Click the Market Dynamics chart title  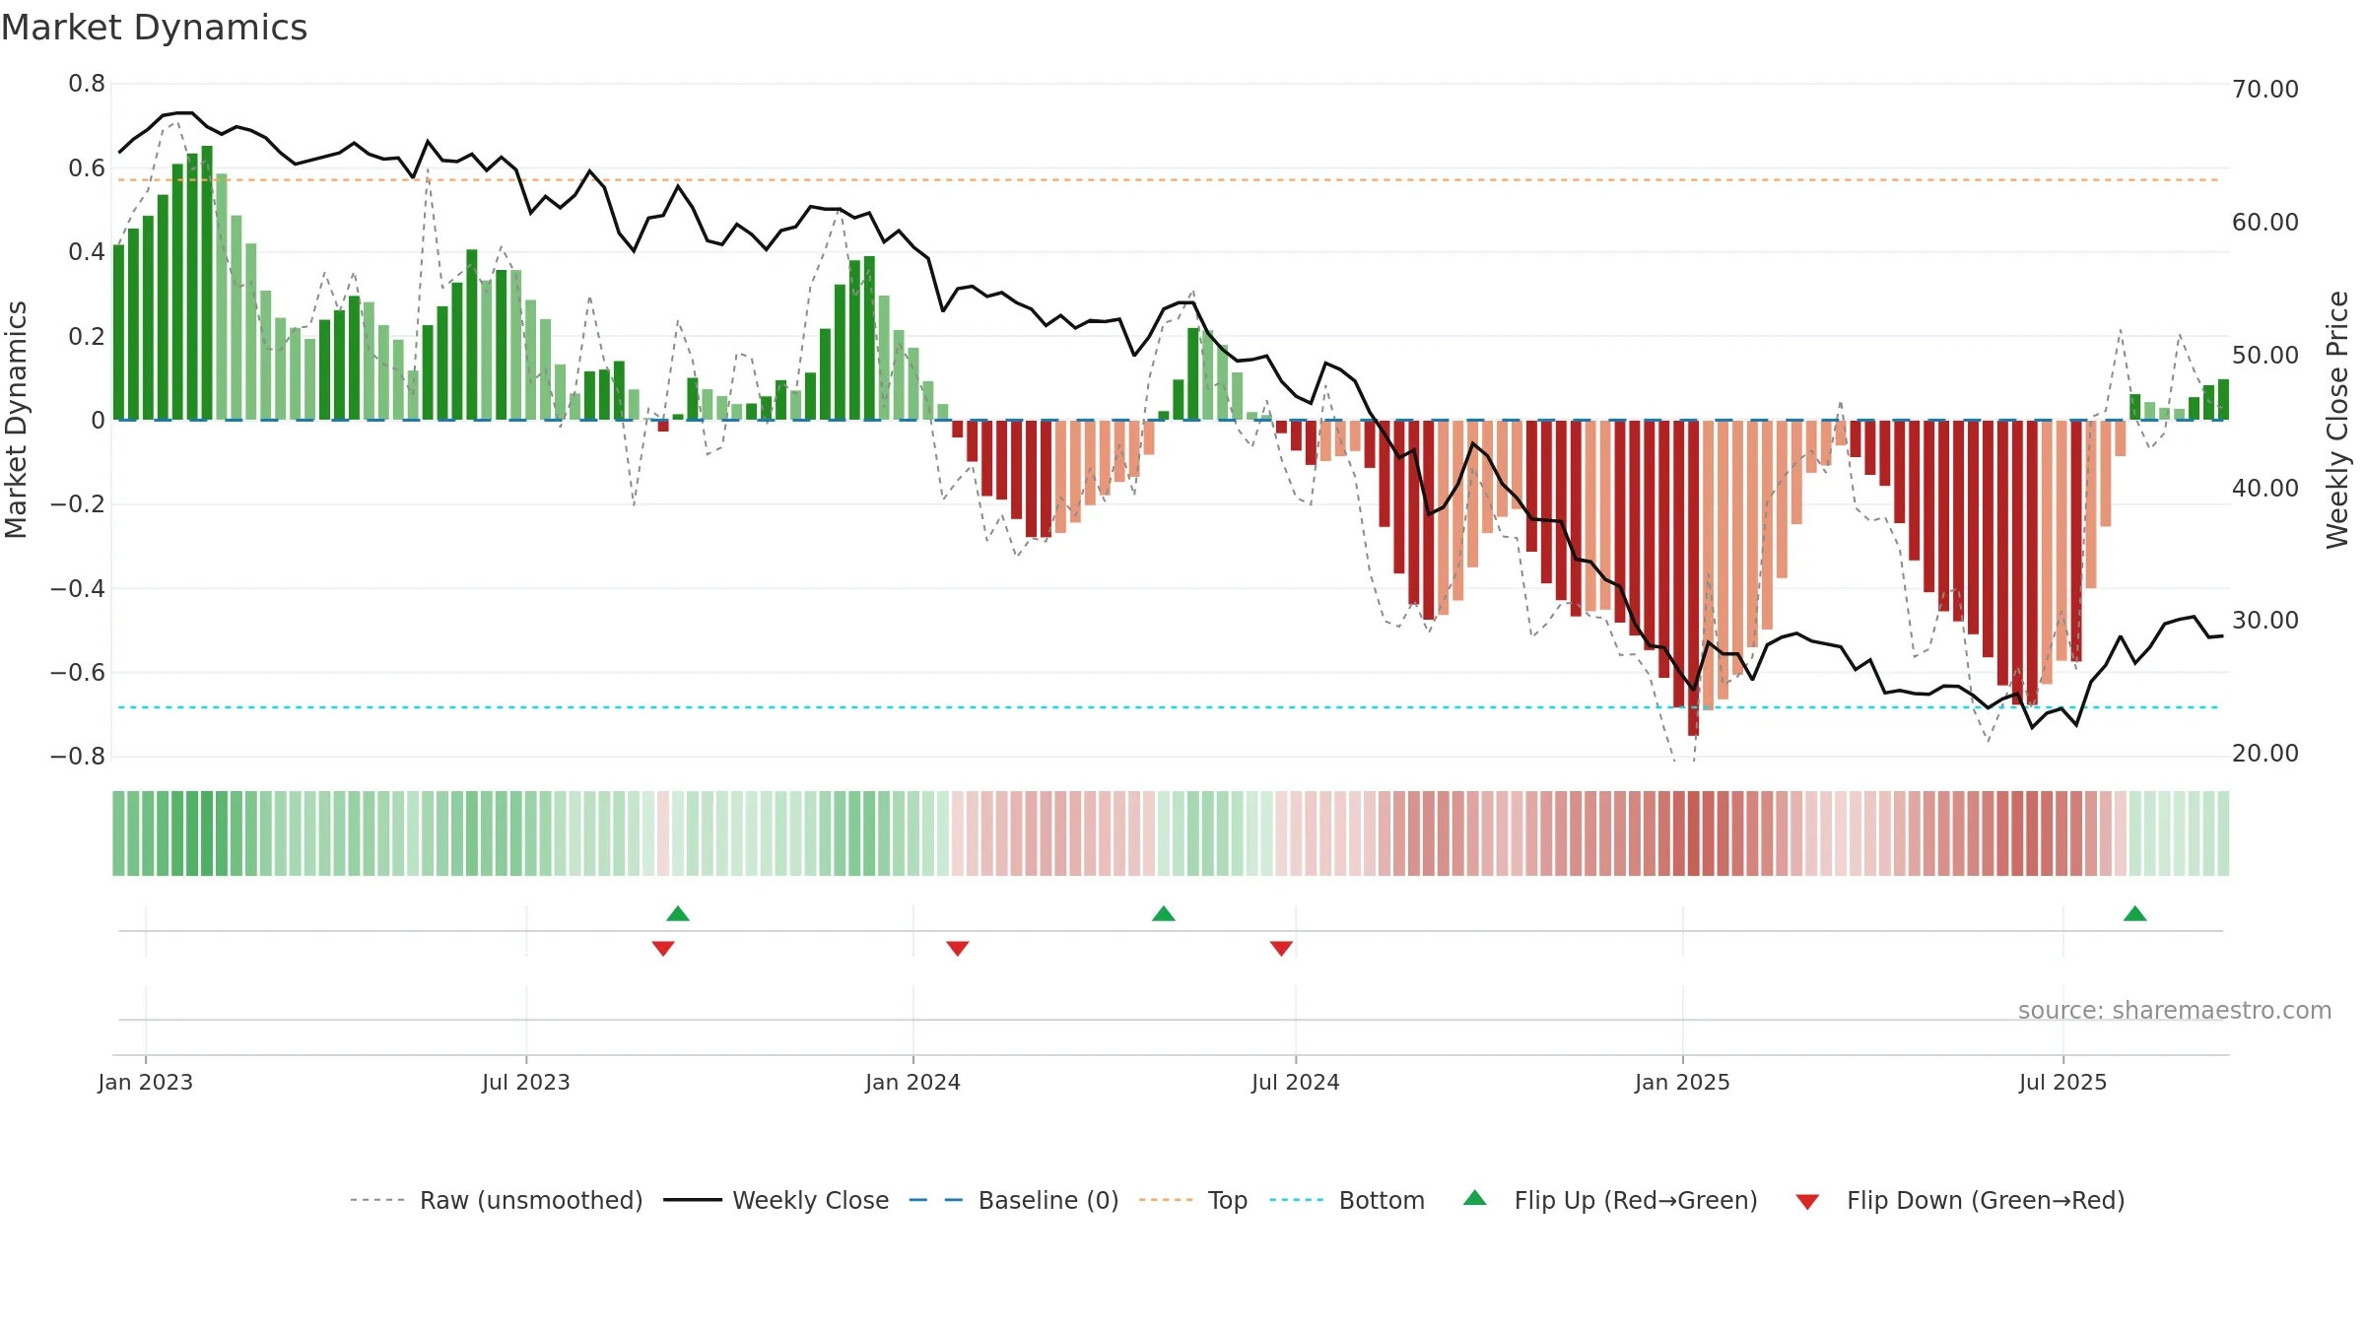click(155, 28)
